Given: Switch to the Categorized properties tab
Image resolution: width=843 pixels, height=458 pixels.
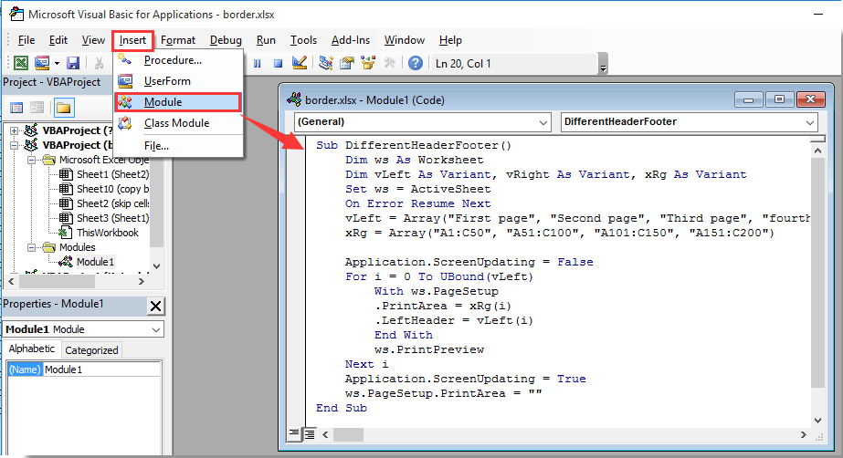Looking at the screenshot, I should (91, 349).
